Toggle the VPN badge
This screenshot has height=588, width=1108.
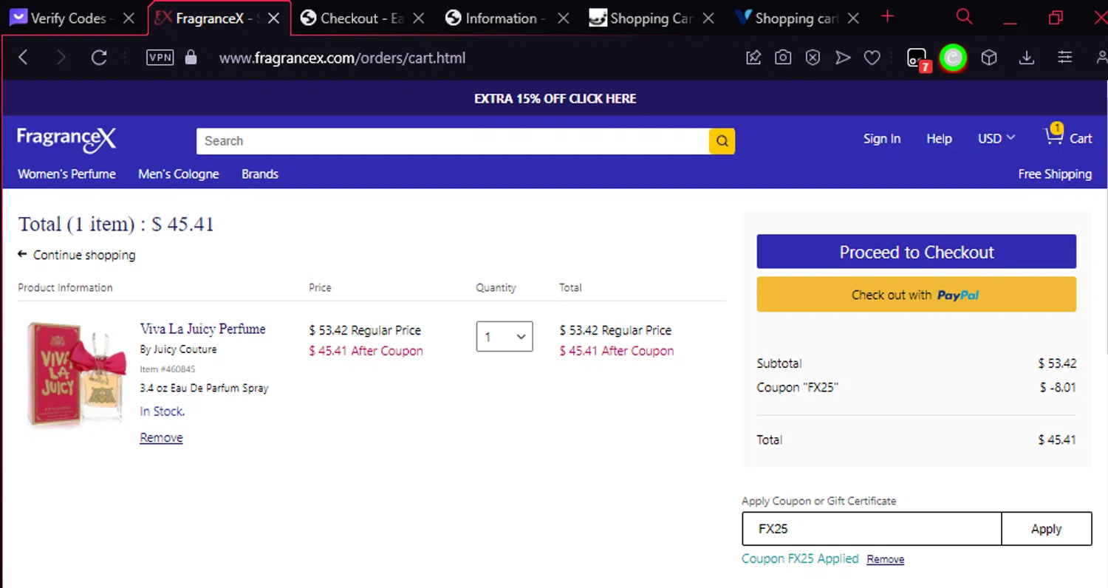(160, 58)
